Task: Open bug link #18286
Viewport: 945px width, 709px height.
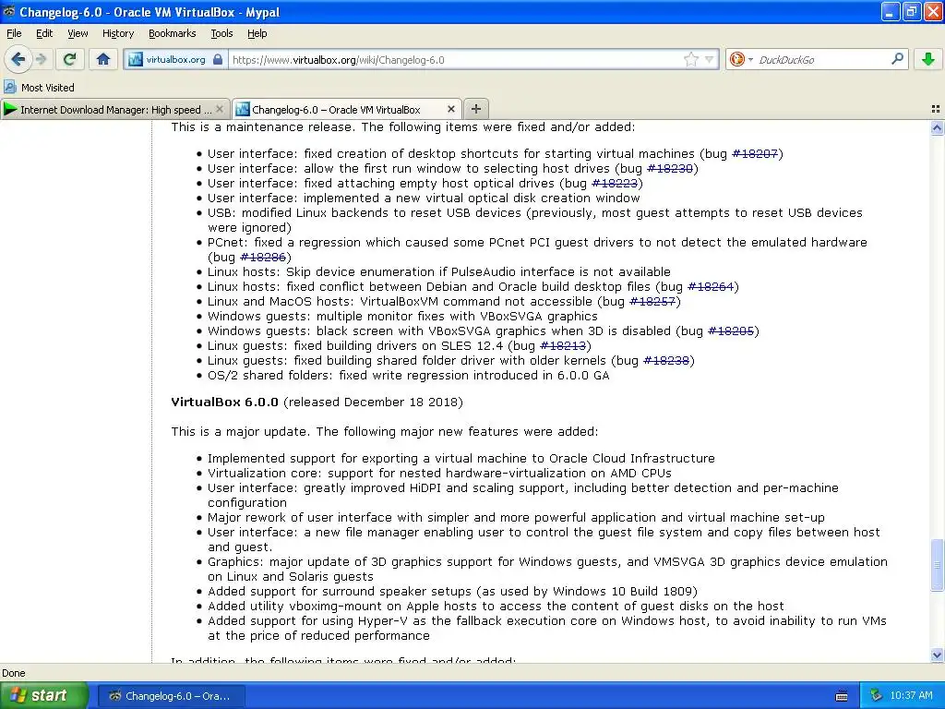Action: click(x=263, y=258)
